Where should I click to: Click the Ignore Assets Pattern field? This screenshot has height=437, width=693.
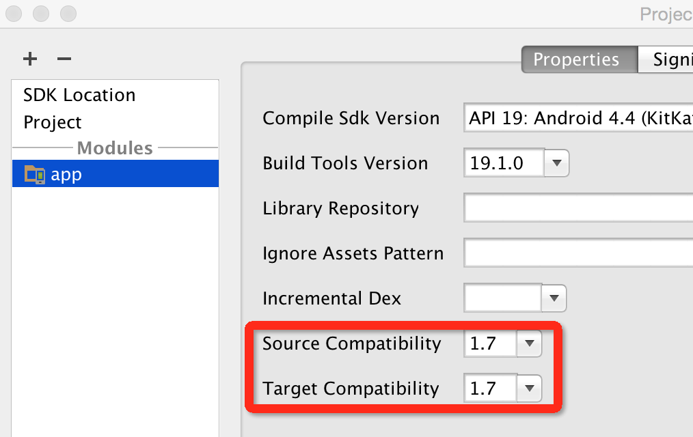tap(578, 254)
